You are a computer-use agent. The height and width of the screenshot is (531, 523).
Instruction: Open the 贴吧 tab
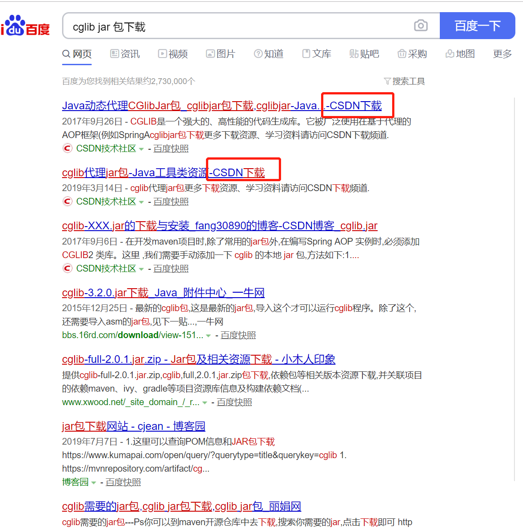[364, 54]
